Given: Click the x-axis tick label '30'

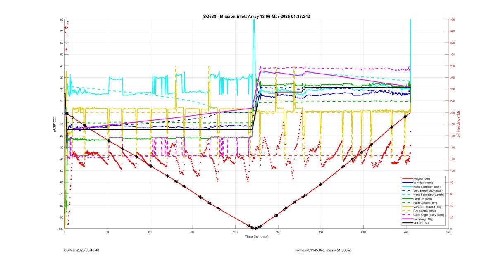Looking at the screenshot, I should tap(107, 232).
